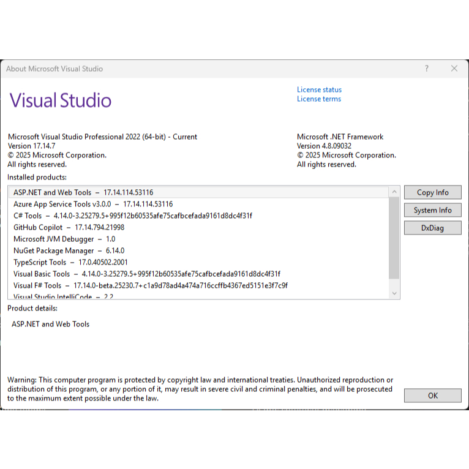Open the License terms link

pos(319,99)
